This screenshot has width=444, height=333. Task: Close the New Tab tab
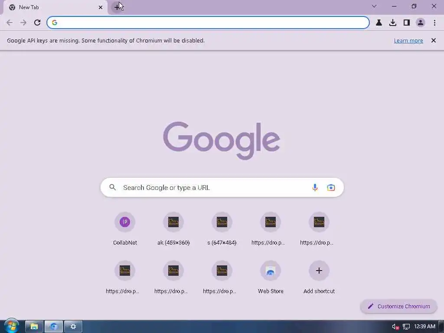point(101,7)
